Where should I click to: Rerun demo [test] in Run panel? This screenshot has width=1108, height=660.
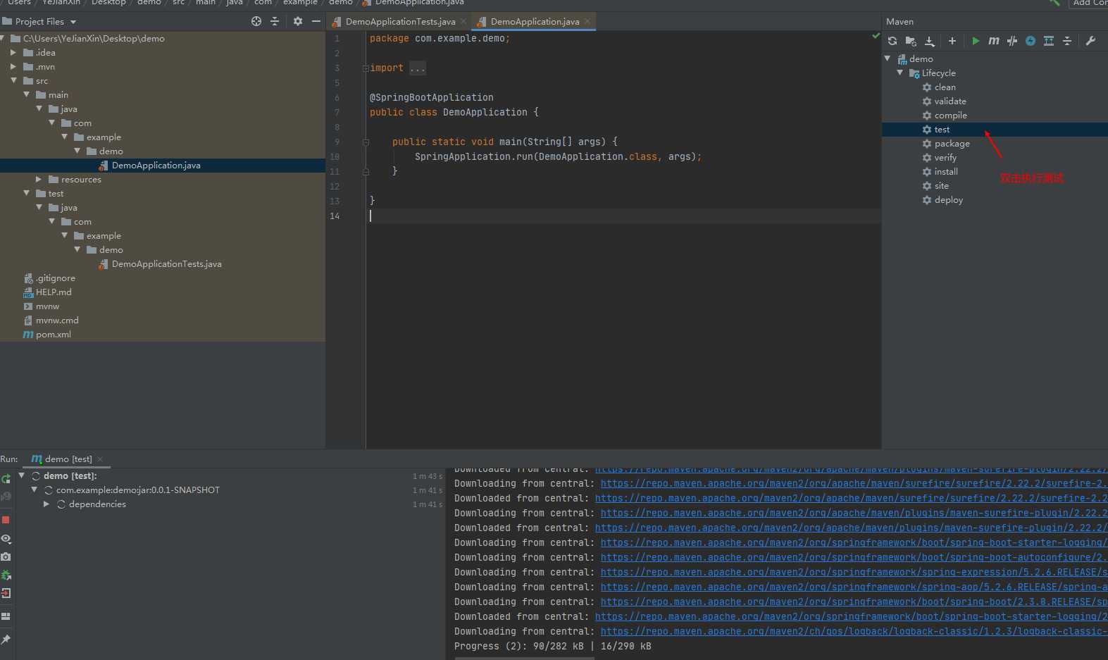click(x=6, y=479)
